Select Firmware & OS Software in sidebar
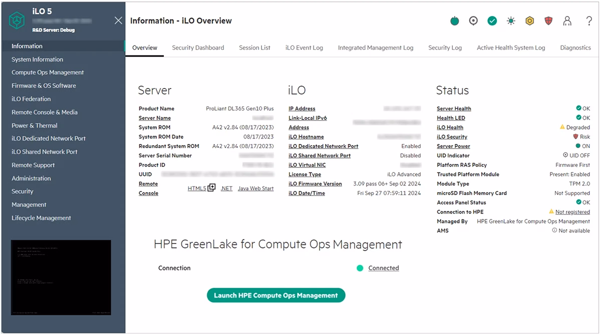 [x=44, y=85]
